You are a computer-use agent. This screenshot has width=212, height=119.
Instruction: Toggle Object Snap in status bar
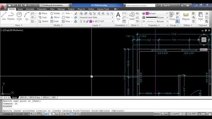[50, 114]
